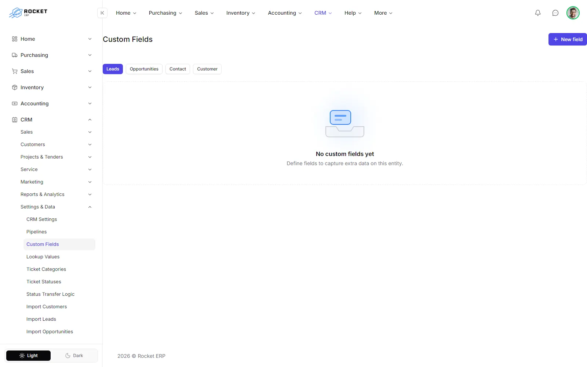The height and width of the screenshot is (367, 587).
Task: Click the Home sidebar grid icon
Action: (x=15, y=39)
